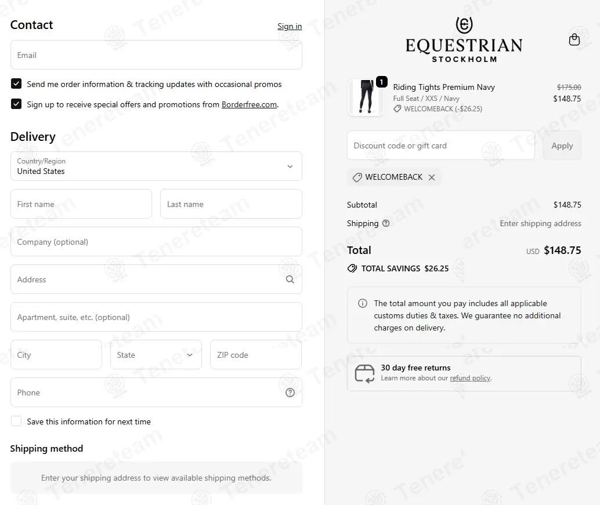The width and height of the screenshot is (600, 505).
Task: Click the Discount code or gift card field
Action: pyautogui.click(x=440, y=146)
